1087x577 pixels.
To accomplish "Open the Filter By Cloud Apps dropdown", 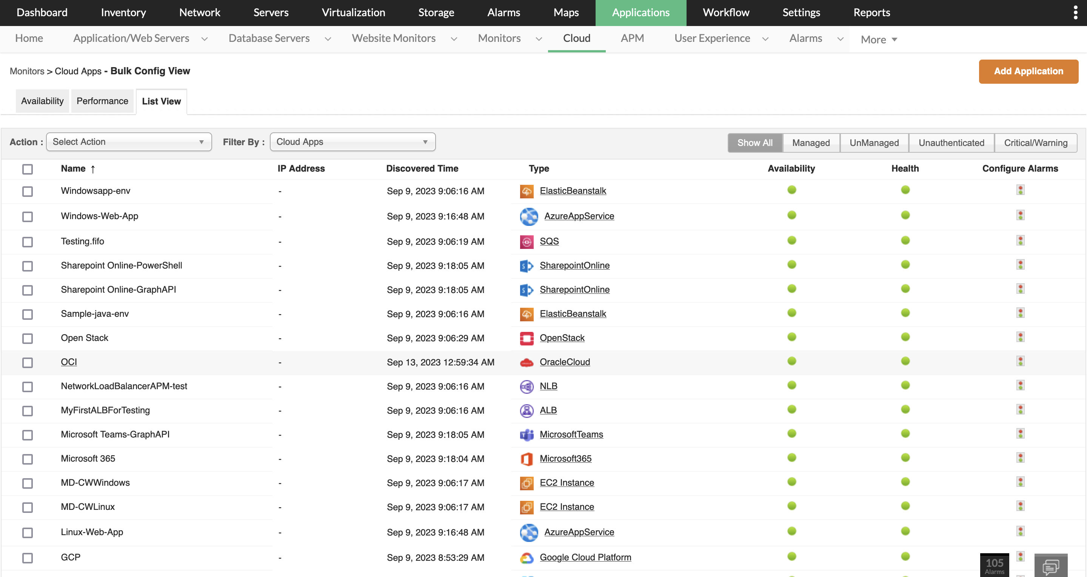I will 353,142.
